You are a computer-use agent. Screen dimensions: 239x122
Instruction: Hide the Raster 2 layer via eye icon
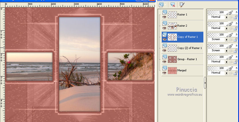(164, 28)
